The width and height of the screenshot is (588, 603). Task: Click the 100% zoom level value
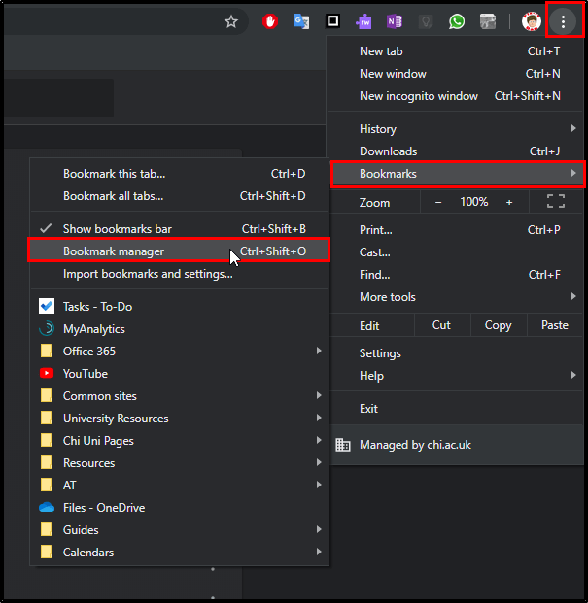(474, 202)
